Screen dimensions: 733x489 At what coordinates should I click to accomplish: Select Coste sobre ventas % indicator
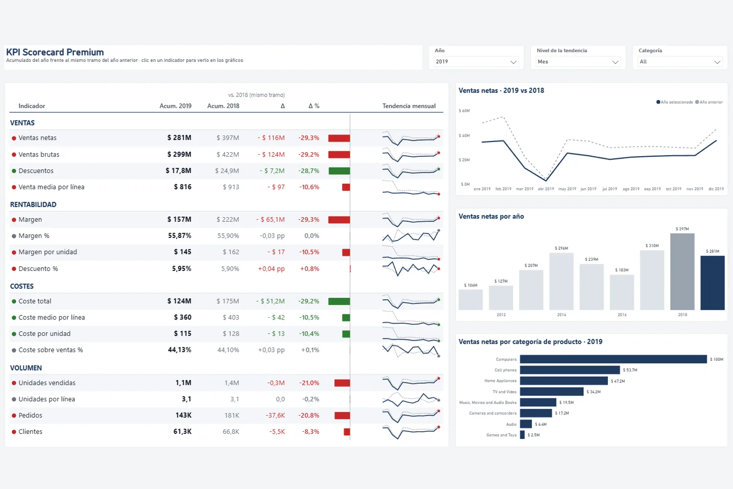pyautogui.click(x=226, y=350)
